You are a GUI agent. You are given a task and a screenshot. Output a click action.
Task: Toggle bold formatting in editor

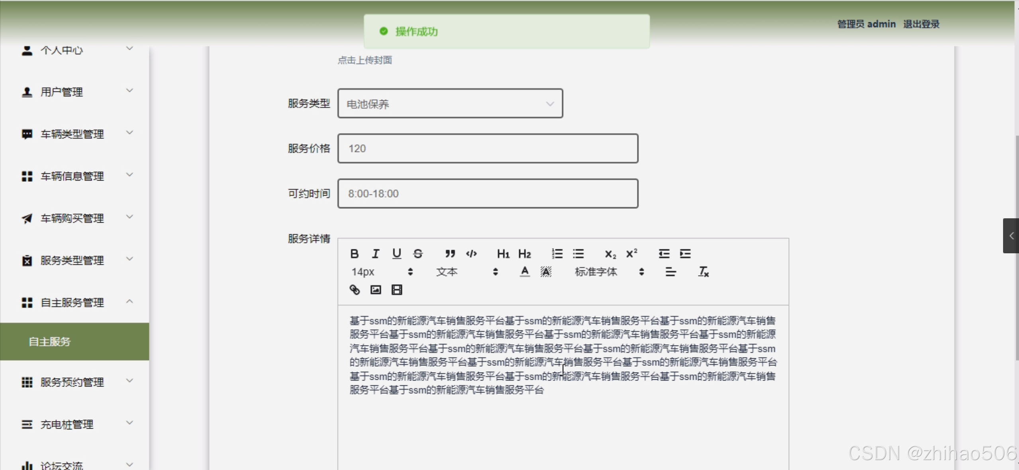pos(354,254)
